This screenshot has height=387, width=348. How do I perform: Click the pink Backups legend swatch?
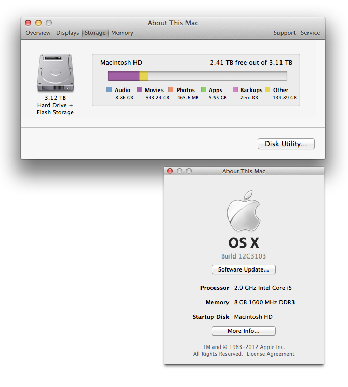point(235,89)
